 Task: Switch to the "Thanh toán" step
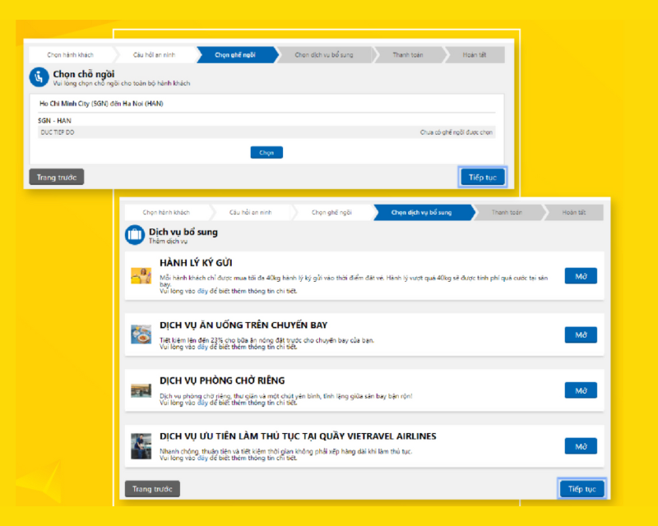click(x=510, y=211)
